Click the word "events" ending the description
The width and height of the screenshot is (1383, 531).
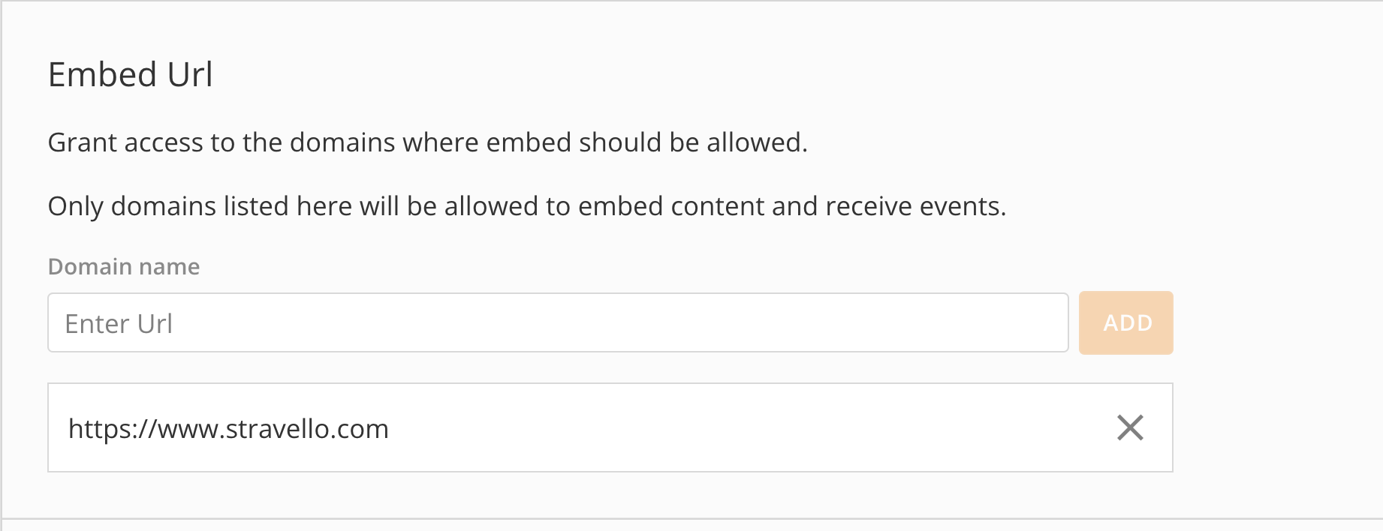point(961,206)
